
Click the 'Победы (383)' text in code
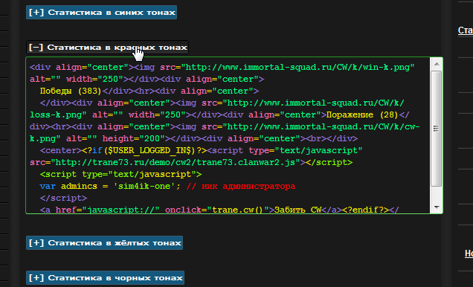coord(71,91)
